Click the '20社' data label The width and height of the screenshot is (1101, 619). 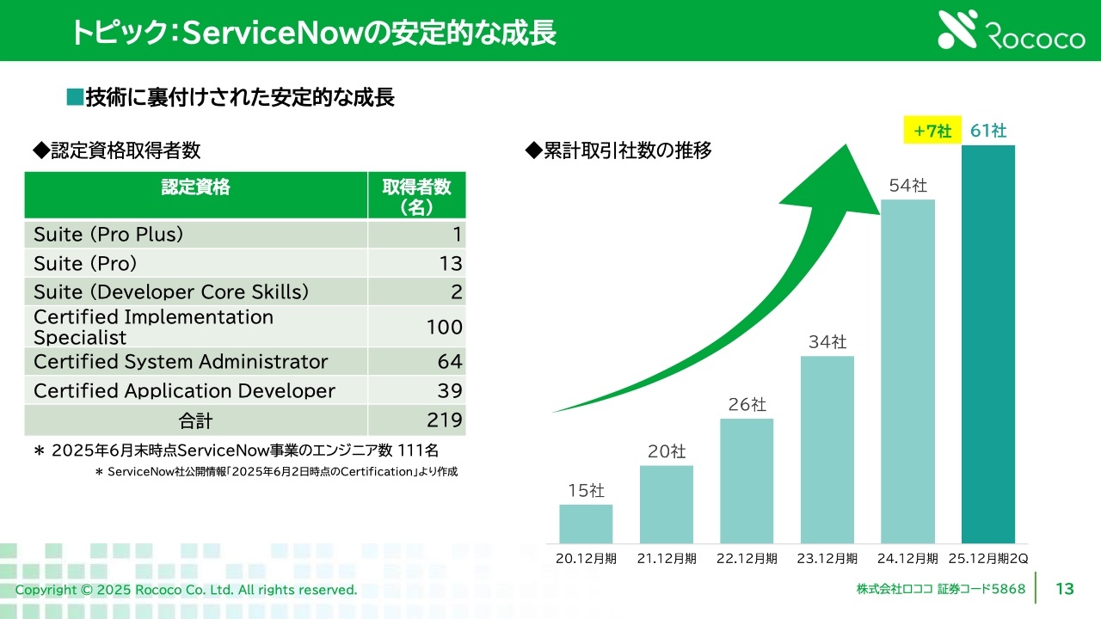[667, 451]
